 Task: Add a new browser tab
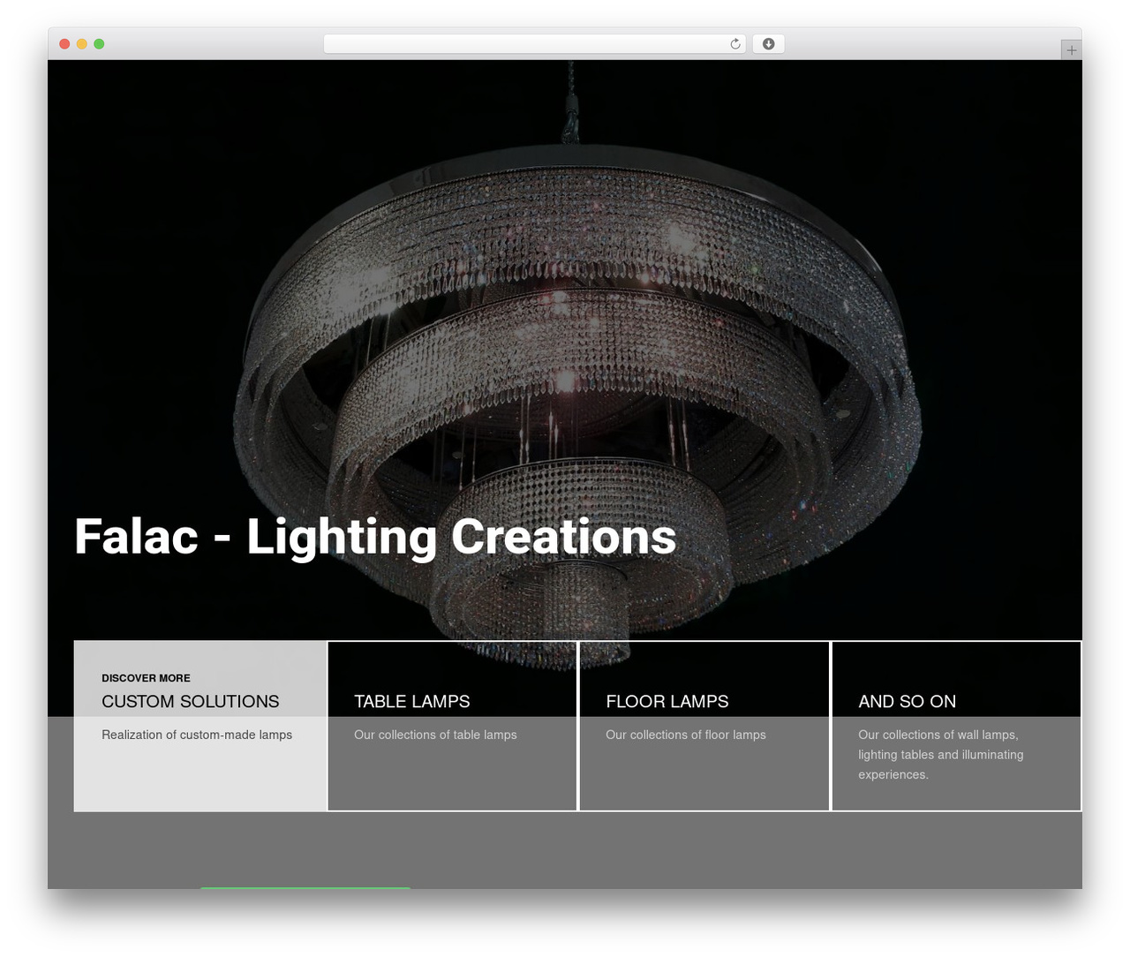(x=1071, y=50)
